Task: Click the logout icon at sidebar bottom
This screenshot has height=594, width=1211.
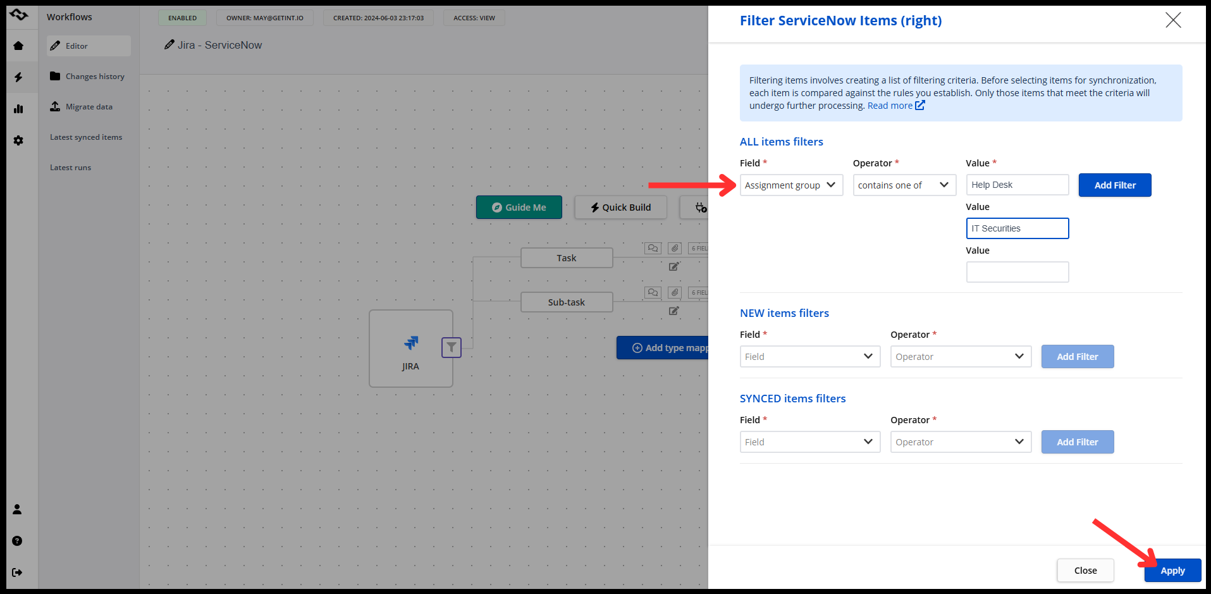Action: point(17,572)
